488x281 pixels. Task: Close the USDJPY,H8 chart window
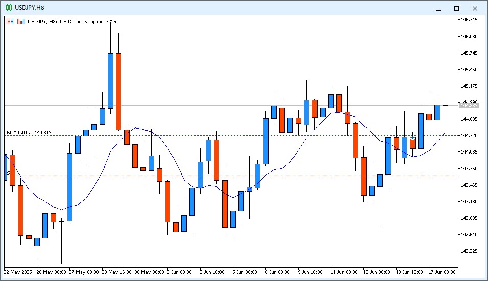[475, 8]
